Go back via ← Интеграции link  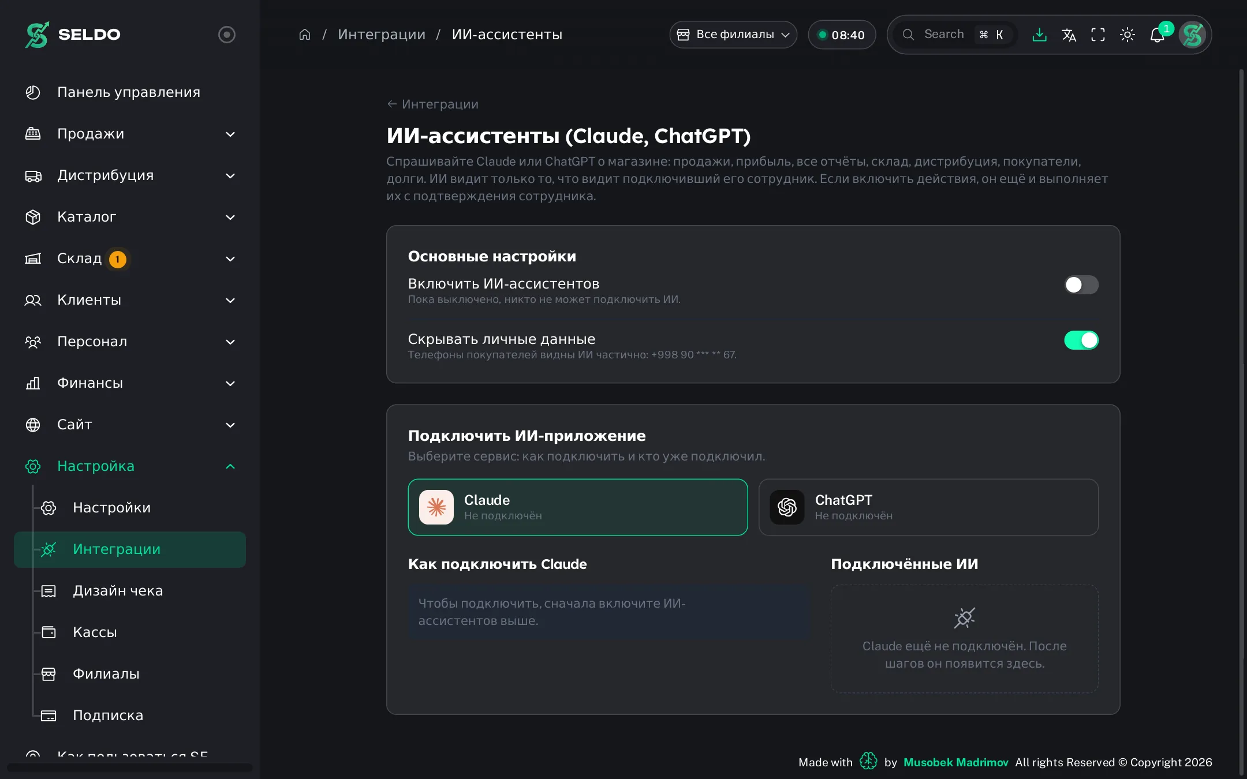432,104
